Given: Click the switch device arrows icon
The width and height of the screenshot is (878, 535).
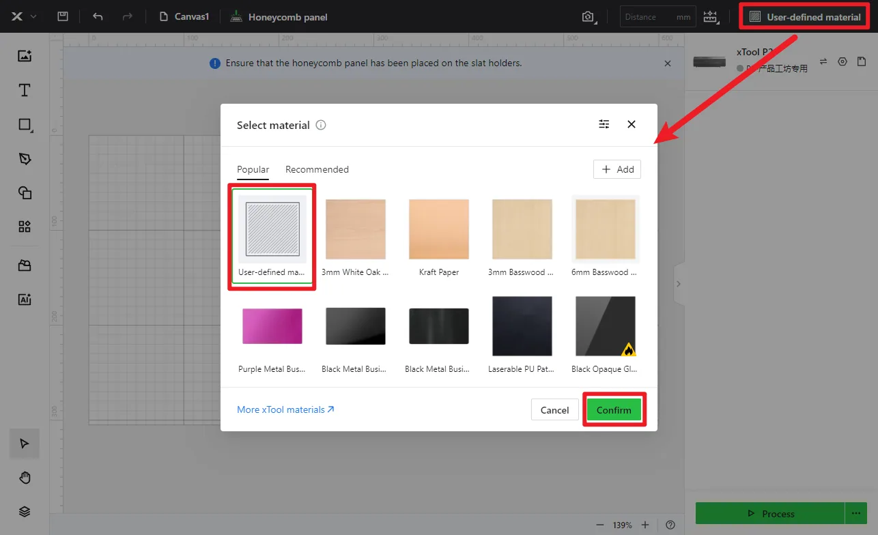Looking at the screenshot, I should 823,61.
